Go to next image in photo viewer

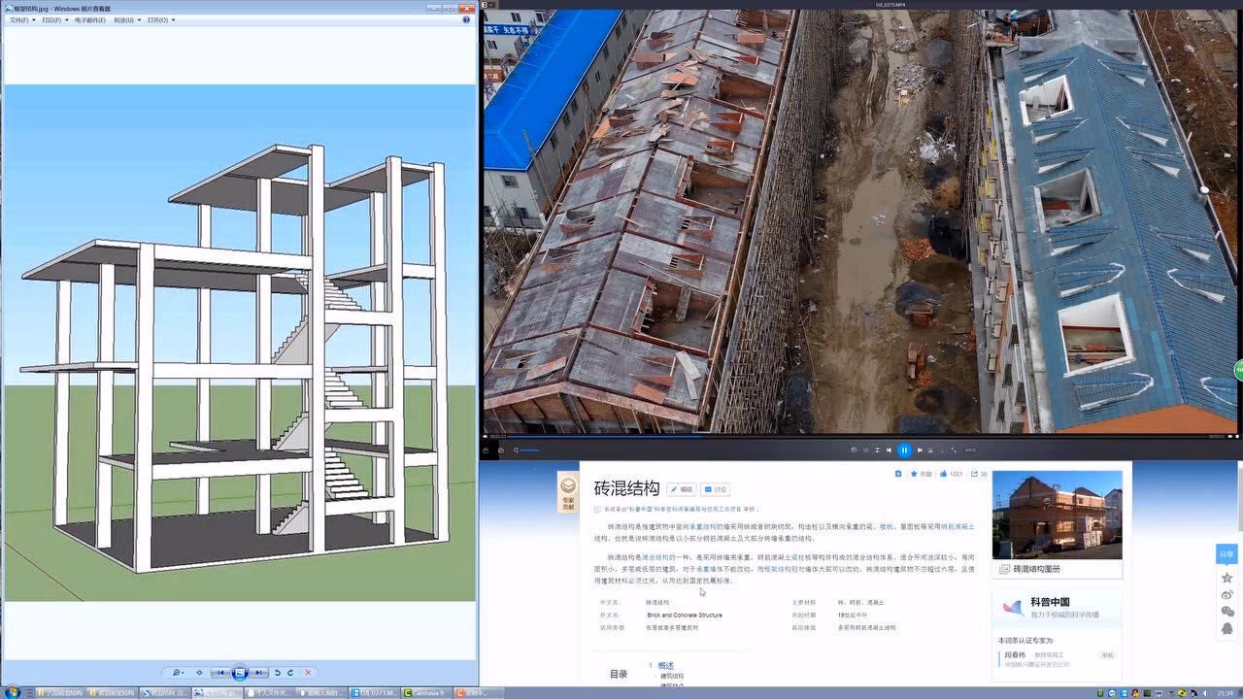tap(258, 672)
